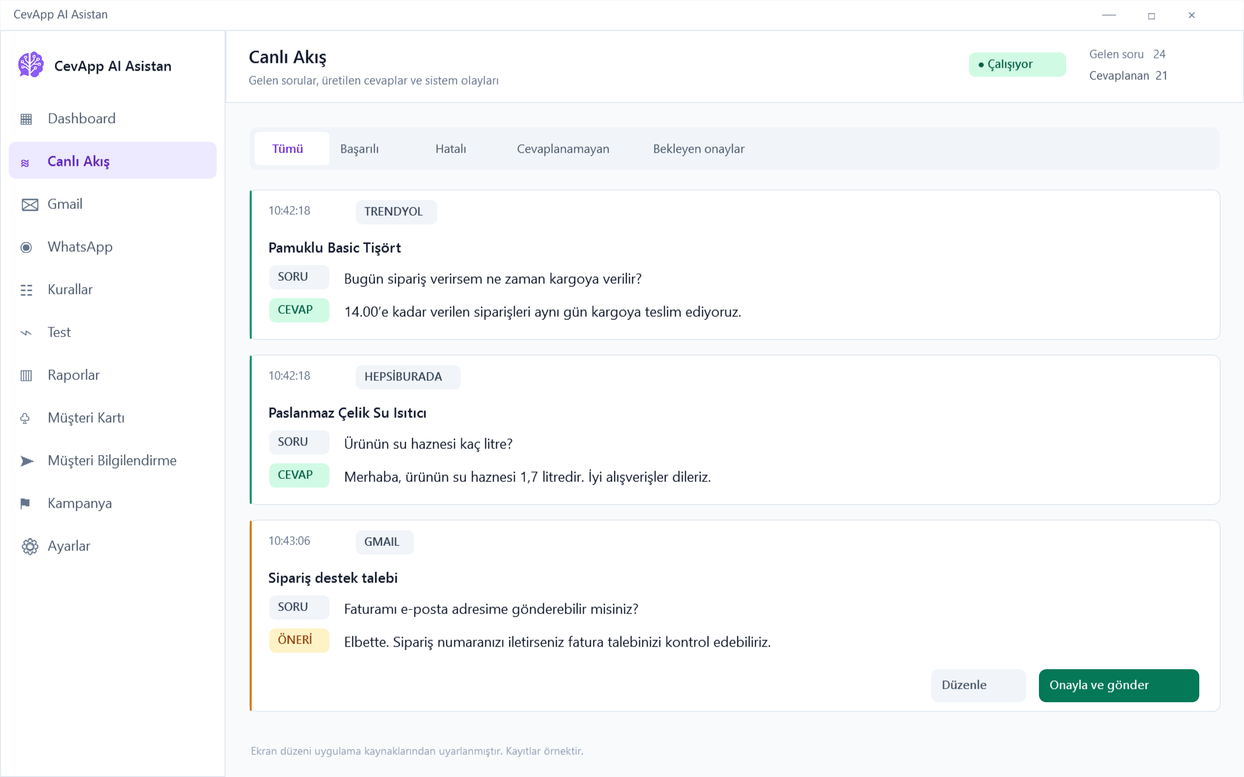
Task: Click the 10:43:06 timestamp
Action: (x=289, y=541)
